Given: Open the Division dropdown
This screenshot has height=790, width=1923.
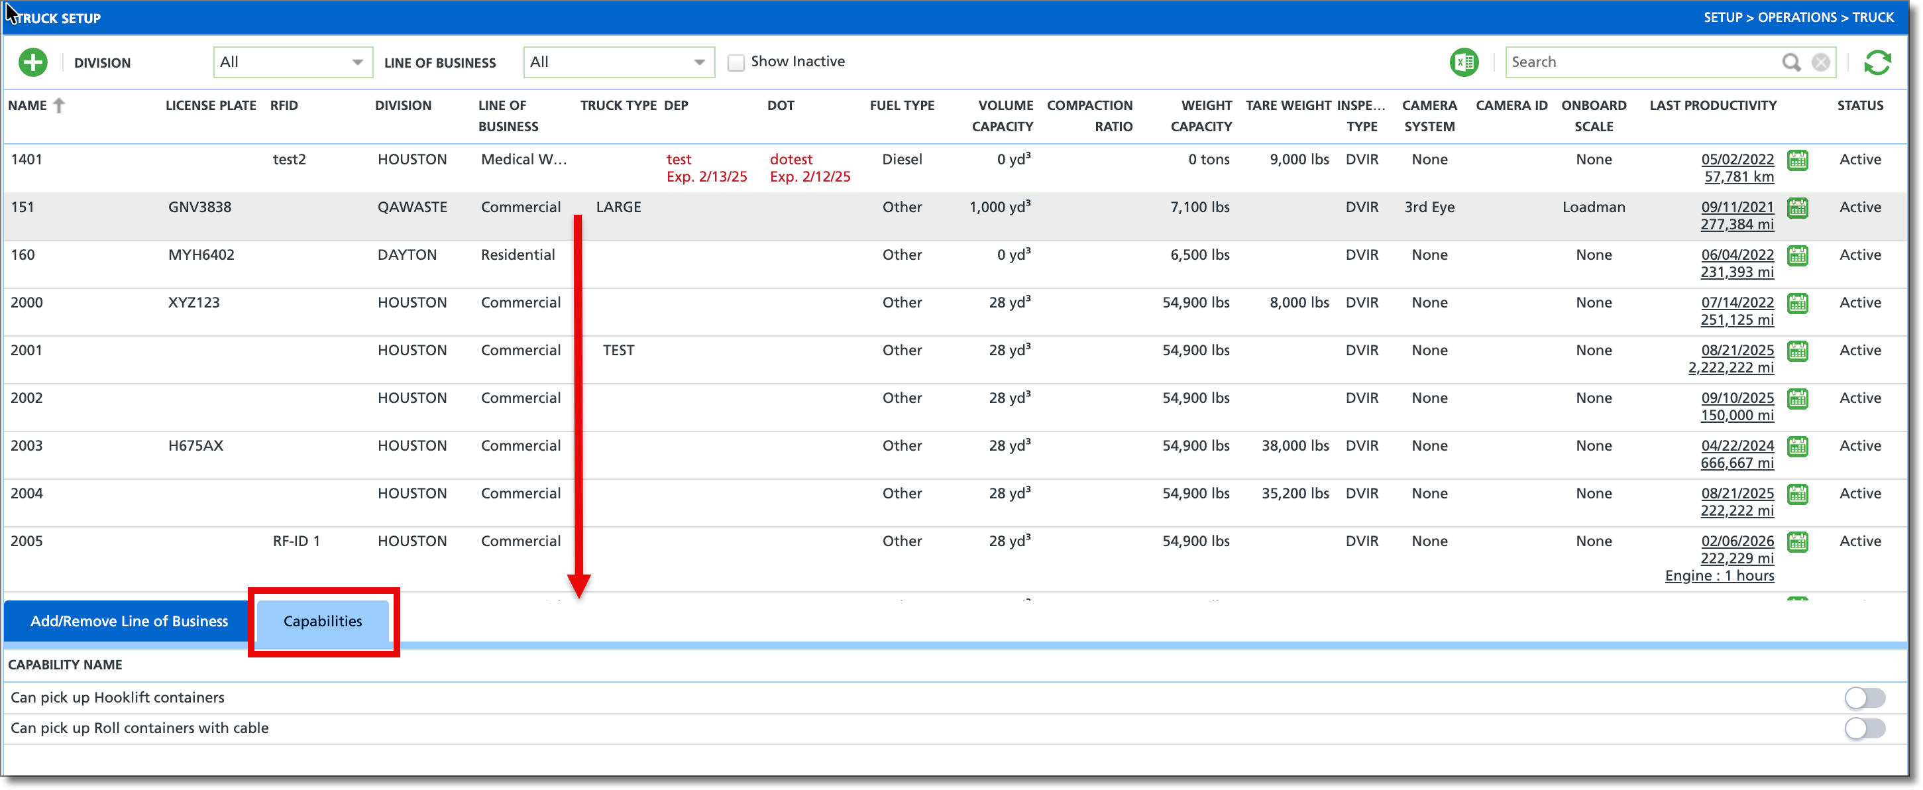Looking at the screenshot, I should click(x=293, y=63).
